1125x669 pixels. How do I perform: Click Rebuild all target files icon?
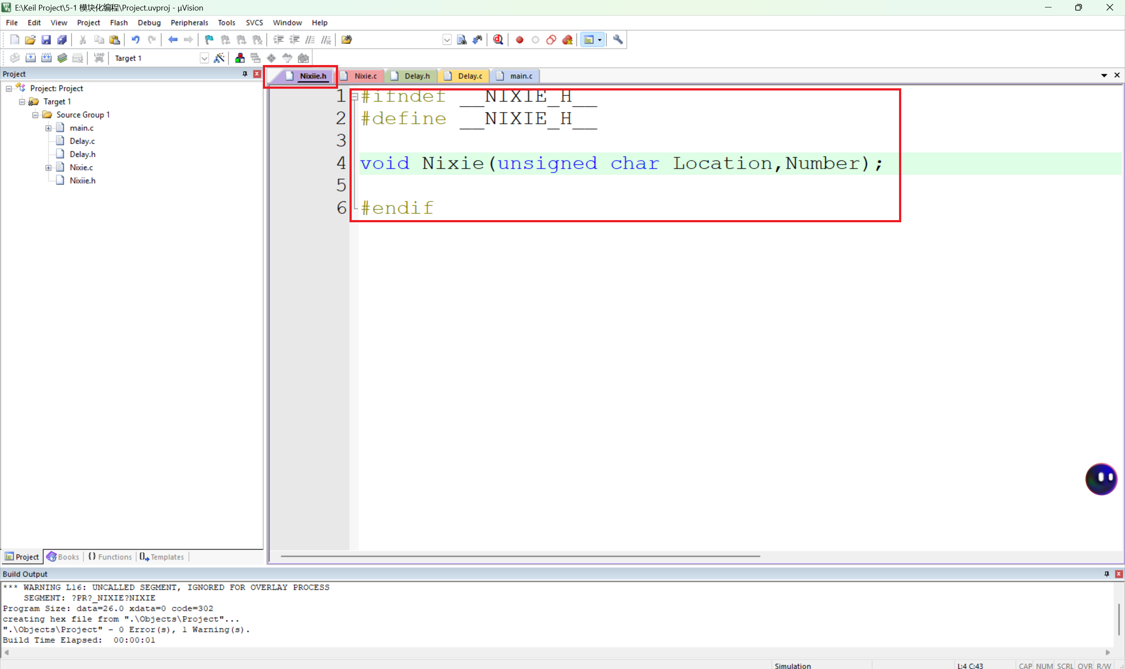[x=47, y=58]
